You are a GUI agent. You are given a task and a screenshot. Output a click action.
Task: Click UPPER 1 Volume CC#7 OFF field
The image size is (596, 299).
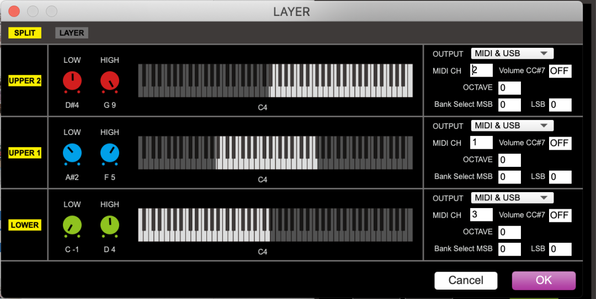click(x=560, y=143)
